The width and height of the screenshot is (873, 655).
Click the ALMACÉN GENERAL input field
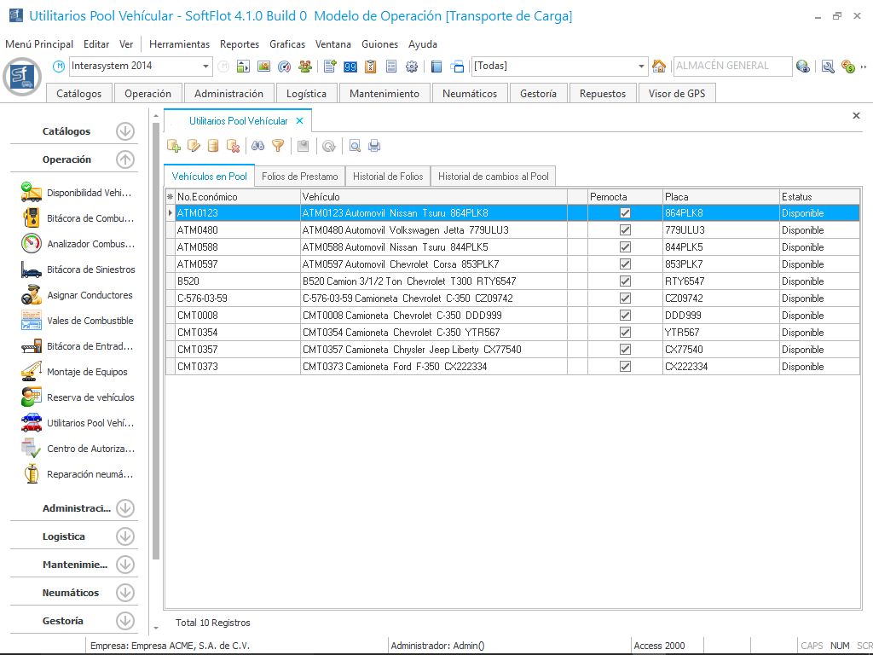tap(731, 66)
